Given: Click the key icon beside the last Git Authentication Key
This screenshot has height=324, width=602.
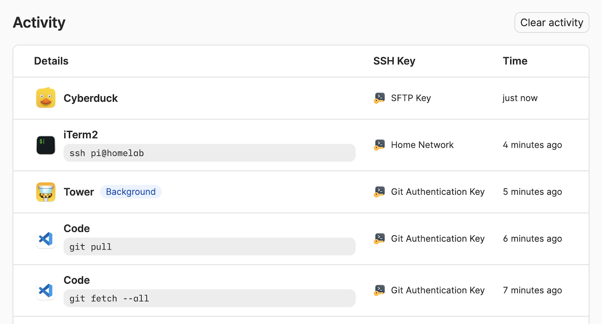Looking at the screenshot, I should (379, 290).
